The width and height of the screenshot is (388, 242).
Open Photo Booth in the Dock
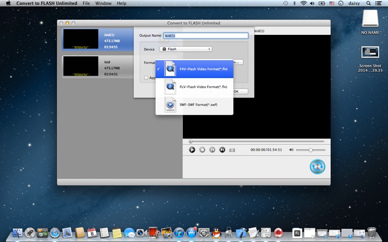pos(154,233)
